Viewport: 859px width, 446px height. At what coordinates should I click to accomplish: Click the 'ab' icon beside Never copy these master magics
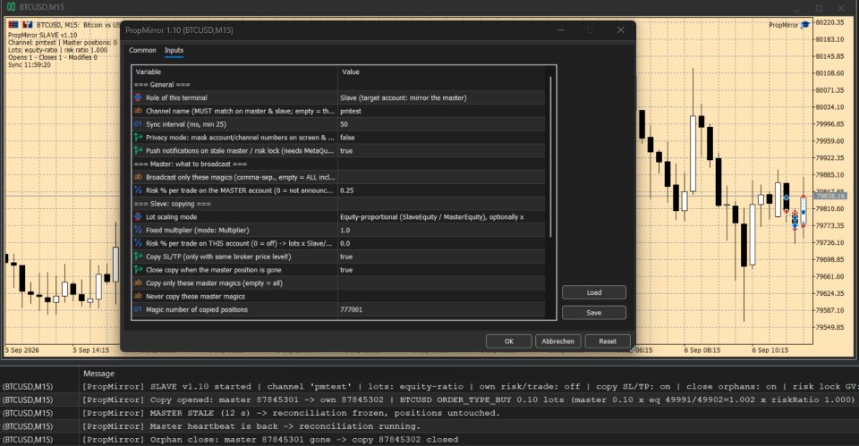(x=138, y=296)
